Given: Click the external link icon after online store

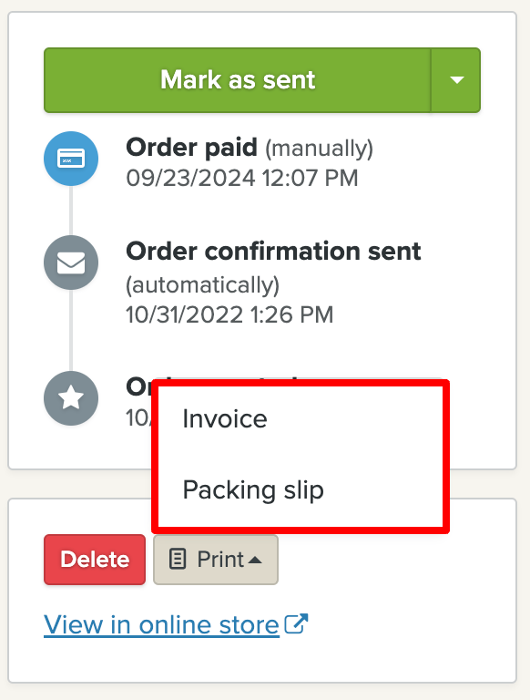Looking at the screenshot, I should pos(296,623).
